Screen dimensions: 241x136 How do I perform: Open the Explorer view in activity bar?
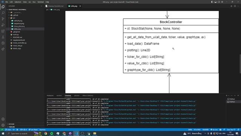coord(3,7)
